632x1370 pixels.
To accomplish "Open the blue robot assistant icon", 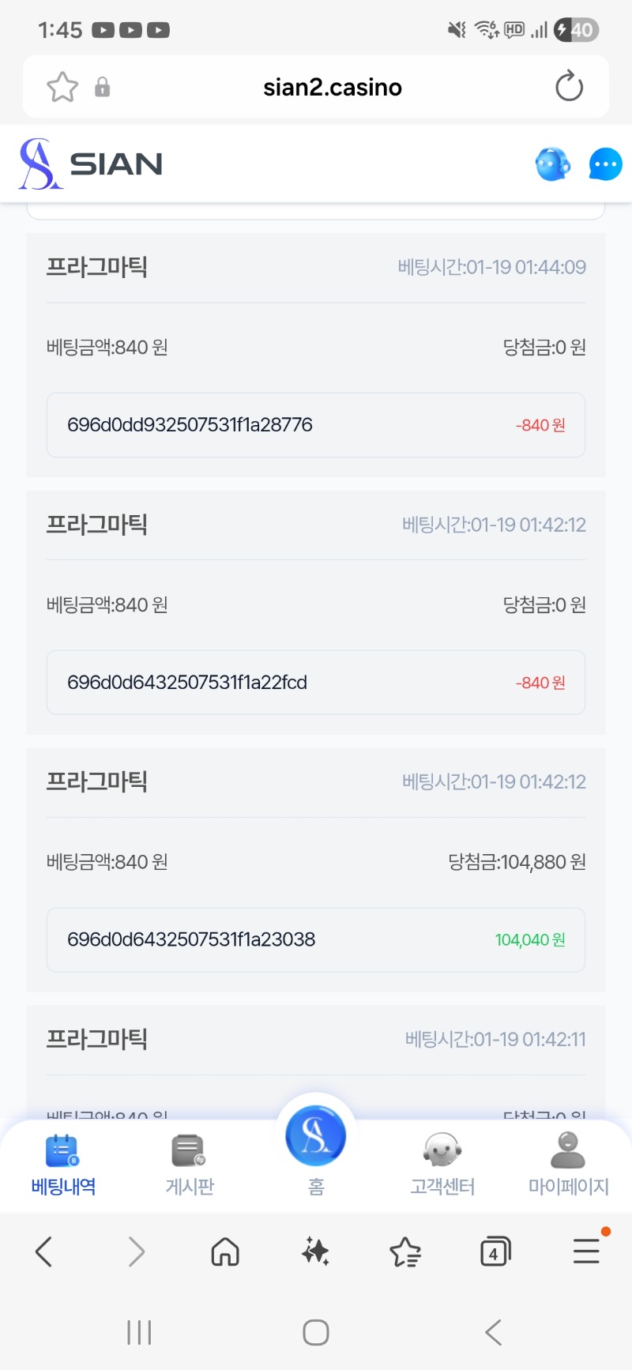I will tap(552, 164).
